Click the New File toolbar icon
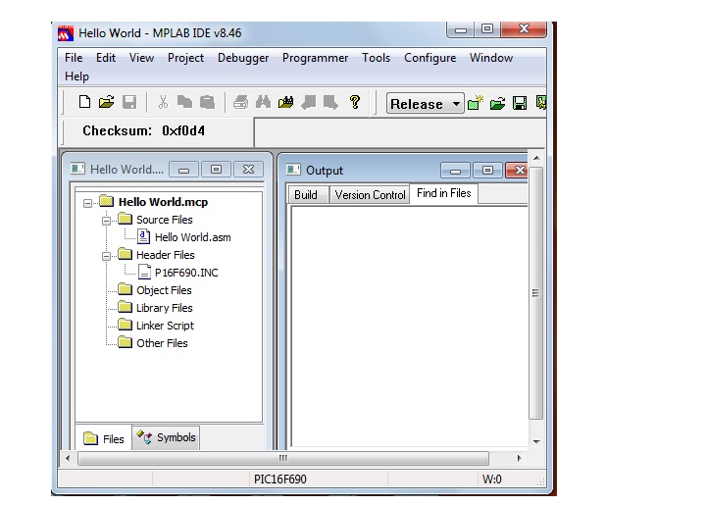This screenshot has width=707, height=505. pyautogui.click(x=84, y=102)
